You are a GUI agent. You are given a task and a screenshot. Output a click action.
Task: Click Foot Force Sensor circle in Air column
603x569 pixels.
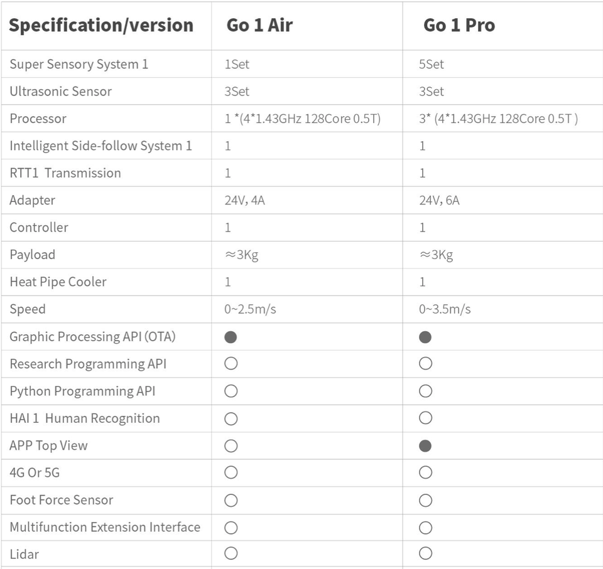tap(231, 500)
